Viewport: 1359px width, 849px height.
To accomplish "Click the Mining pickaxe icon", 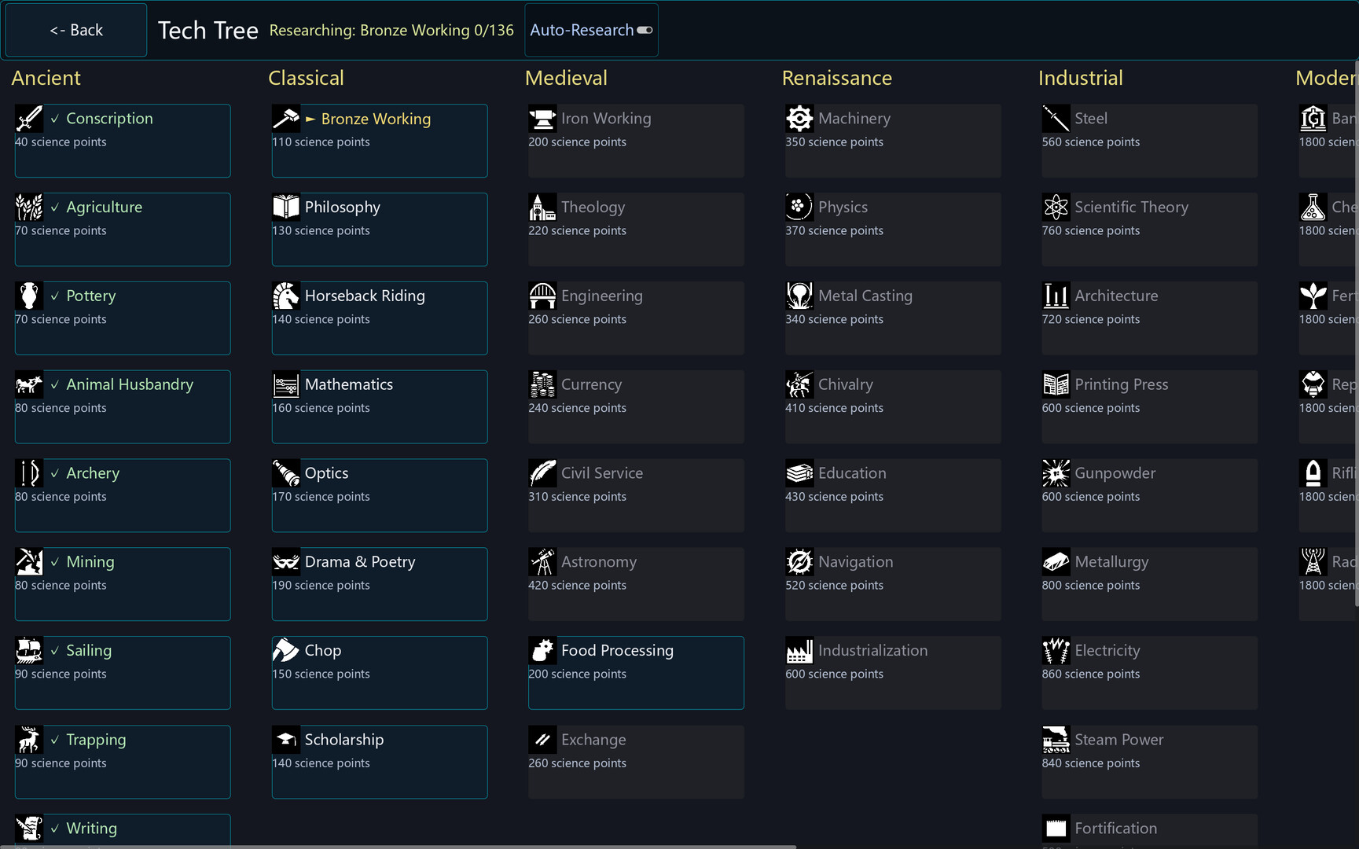I will pos(29,562).
